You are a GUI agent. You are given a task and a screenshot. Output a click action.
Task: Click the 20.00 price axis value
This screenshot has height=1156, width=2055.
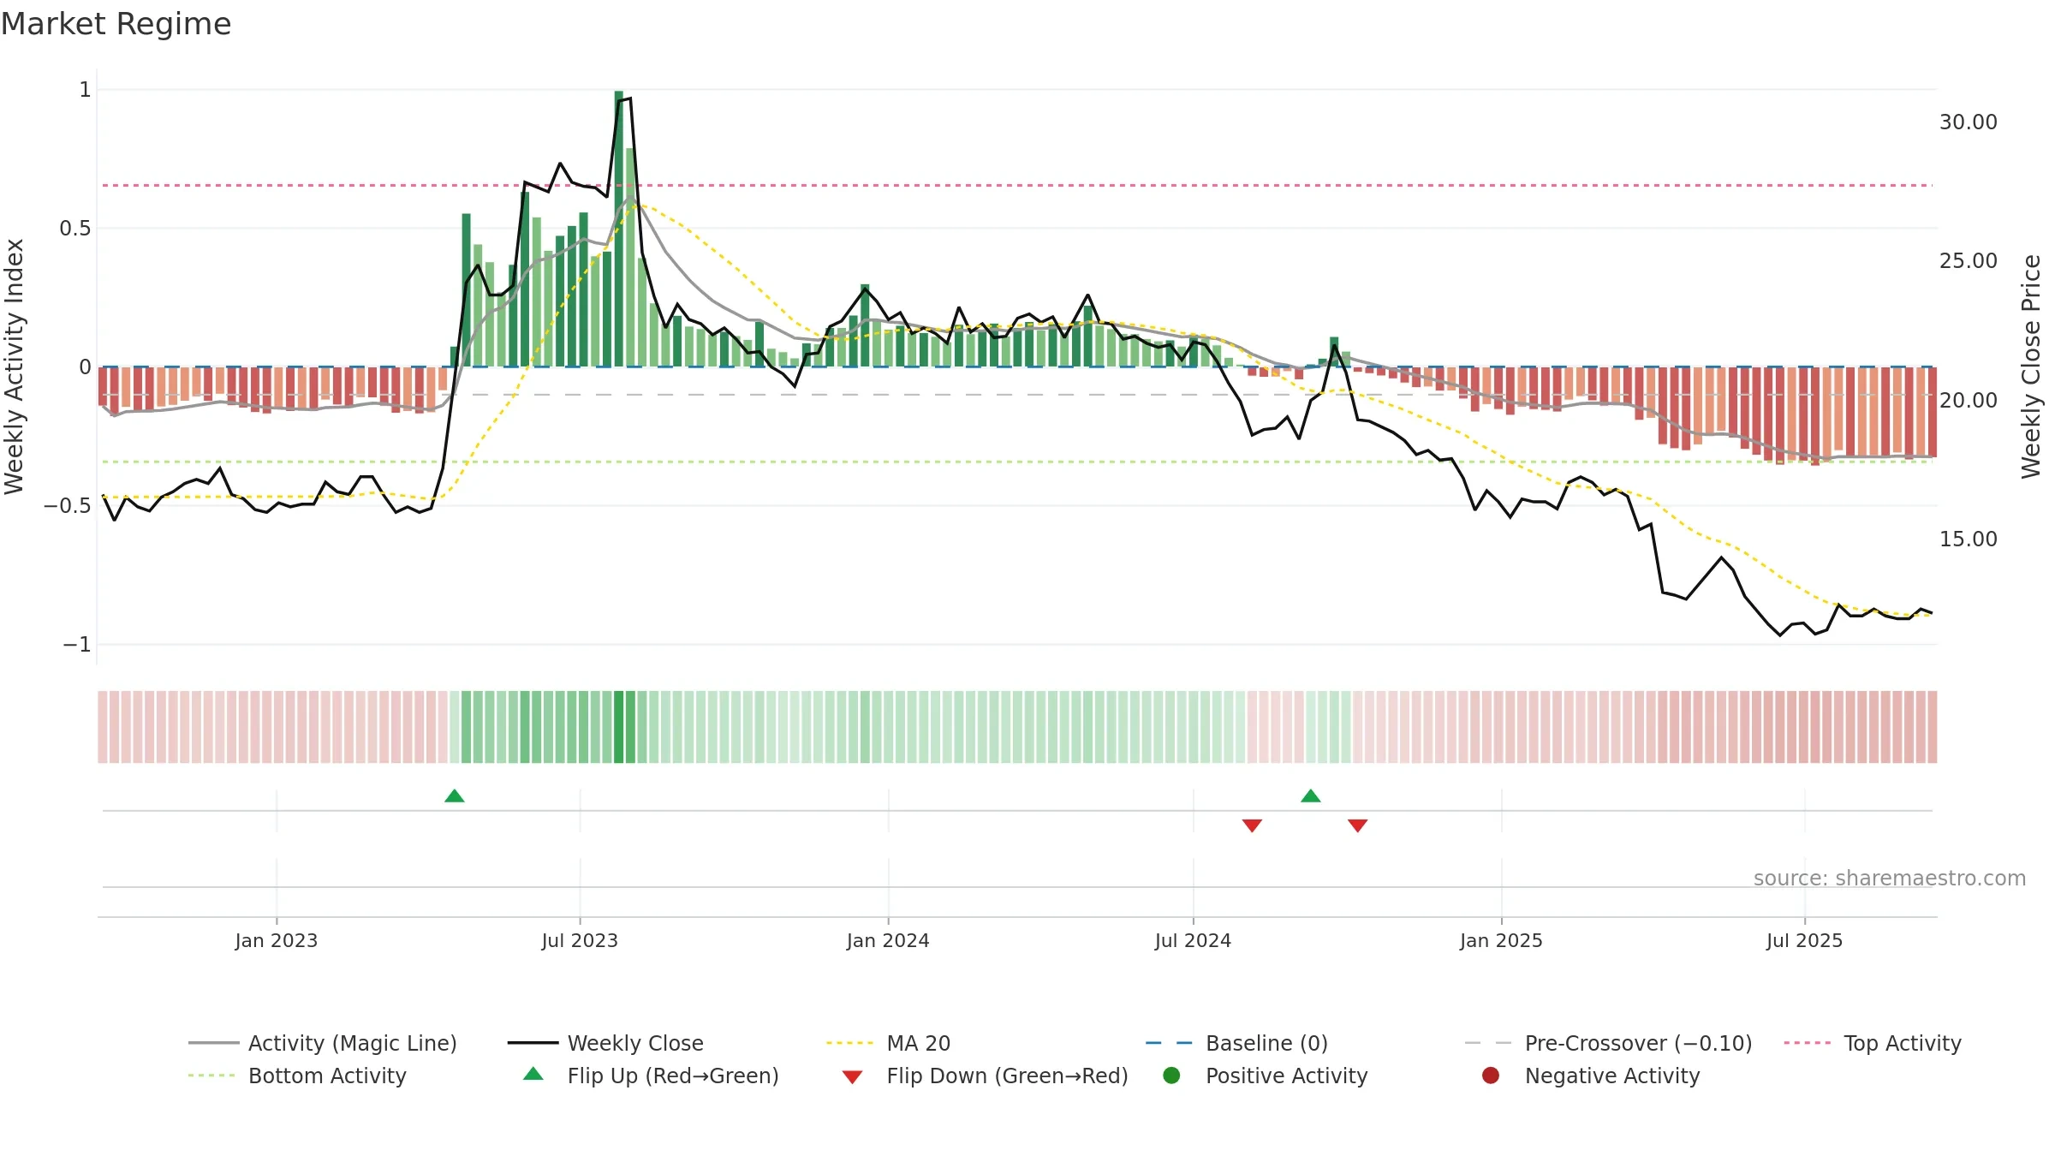tap(1968, 401)
